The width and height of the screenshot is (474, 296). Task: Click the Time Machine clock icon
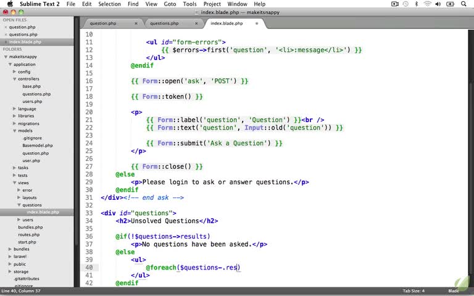[405, 4]
